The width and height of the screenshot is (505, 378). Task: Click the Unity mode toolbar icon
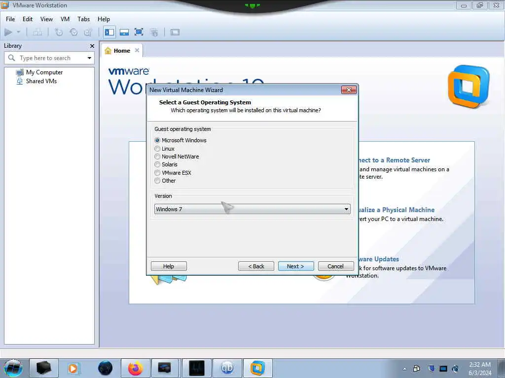154,32
